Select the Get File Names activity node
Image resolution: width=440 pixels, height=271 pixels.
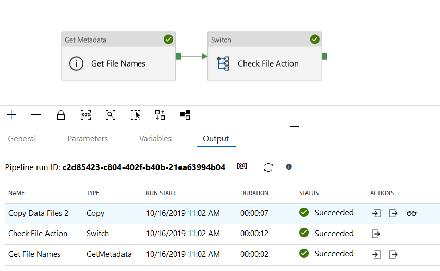tap(118, 63)
